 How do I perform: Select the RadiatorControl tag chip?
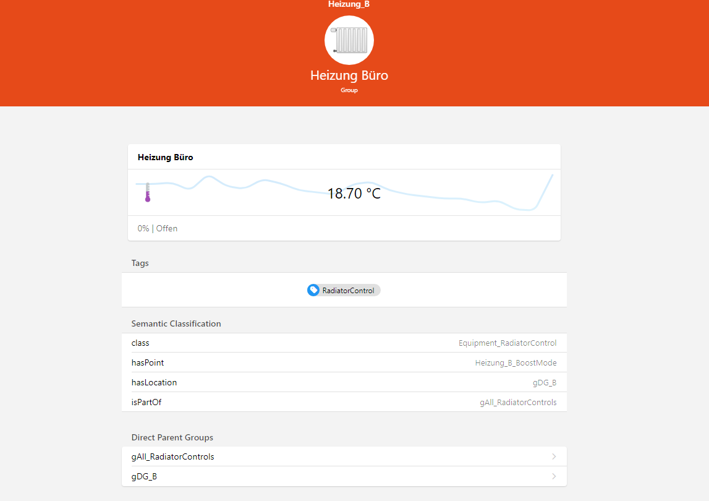click(344, 290)
